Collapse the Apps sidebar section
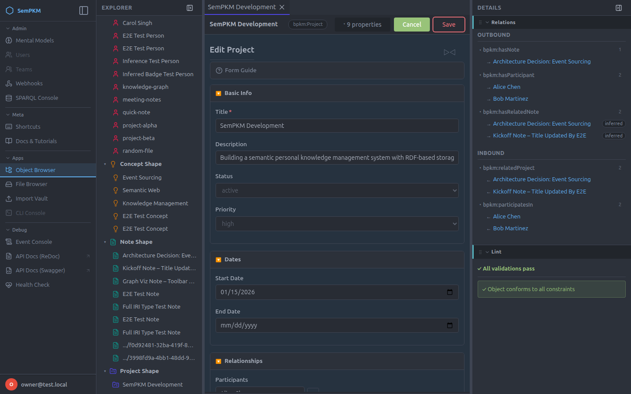The width and height of the screenshot is (631, 394). pyautogui.click(x=8, y=158)
